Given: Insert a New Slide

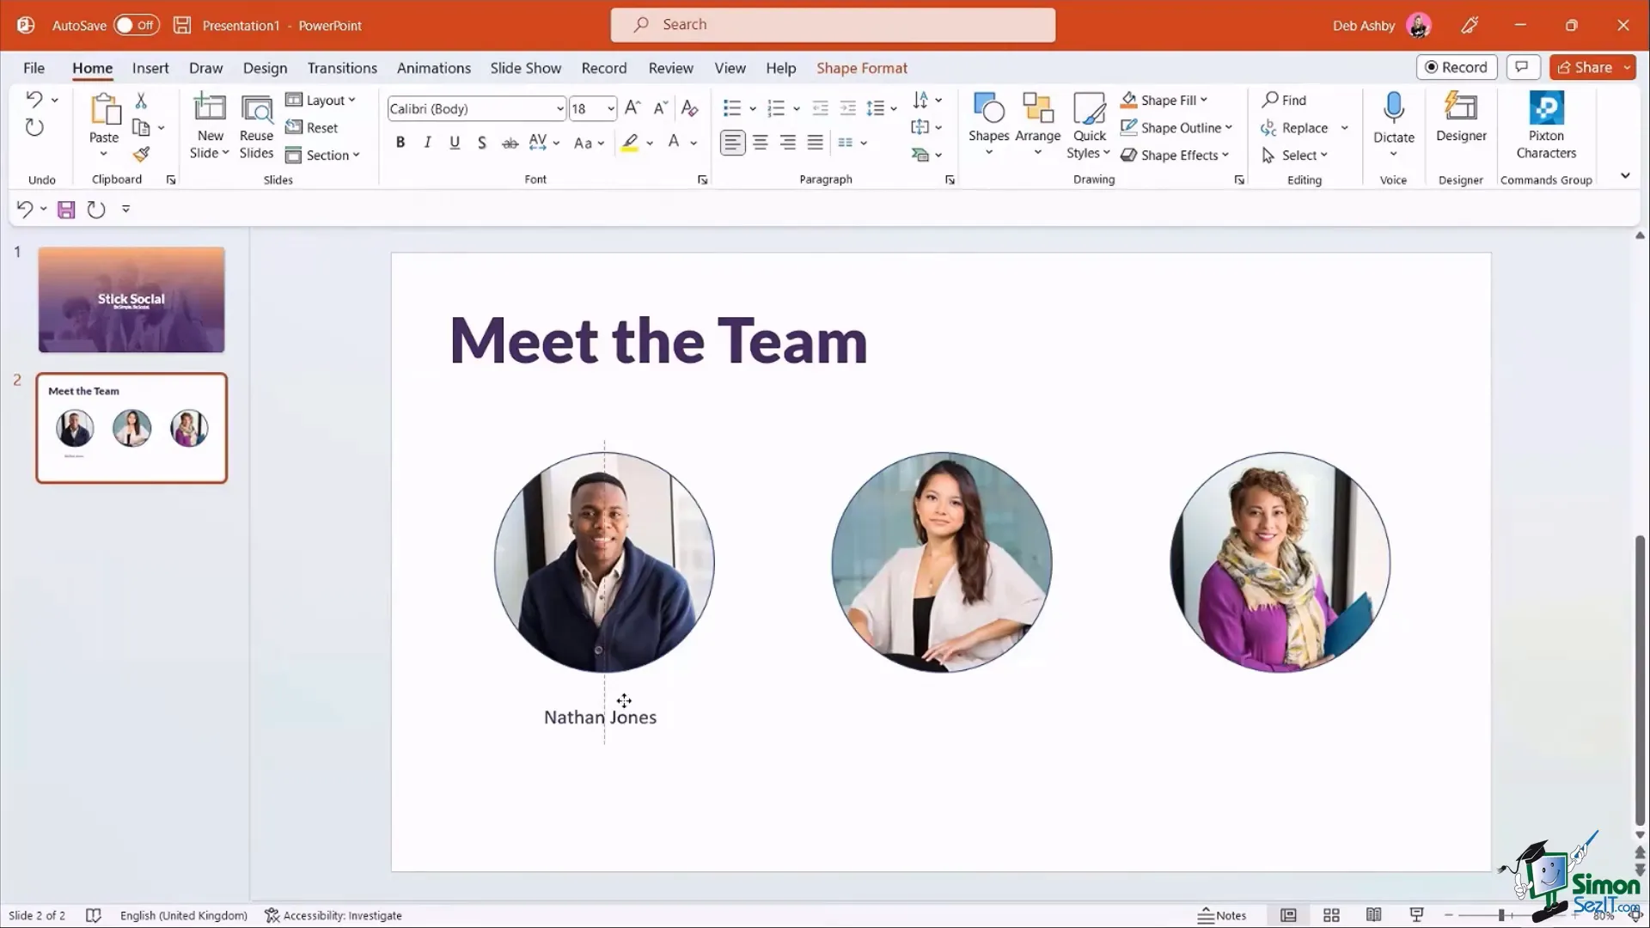Looking at the screenshot, I should [x=210, y=126].
